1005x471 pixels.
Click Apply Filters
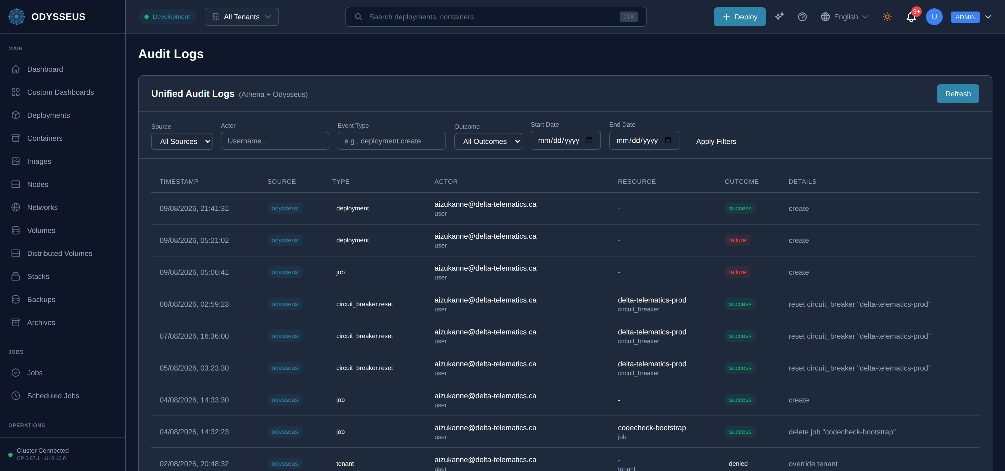pos(716,141)
